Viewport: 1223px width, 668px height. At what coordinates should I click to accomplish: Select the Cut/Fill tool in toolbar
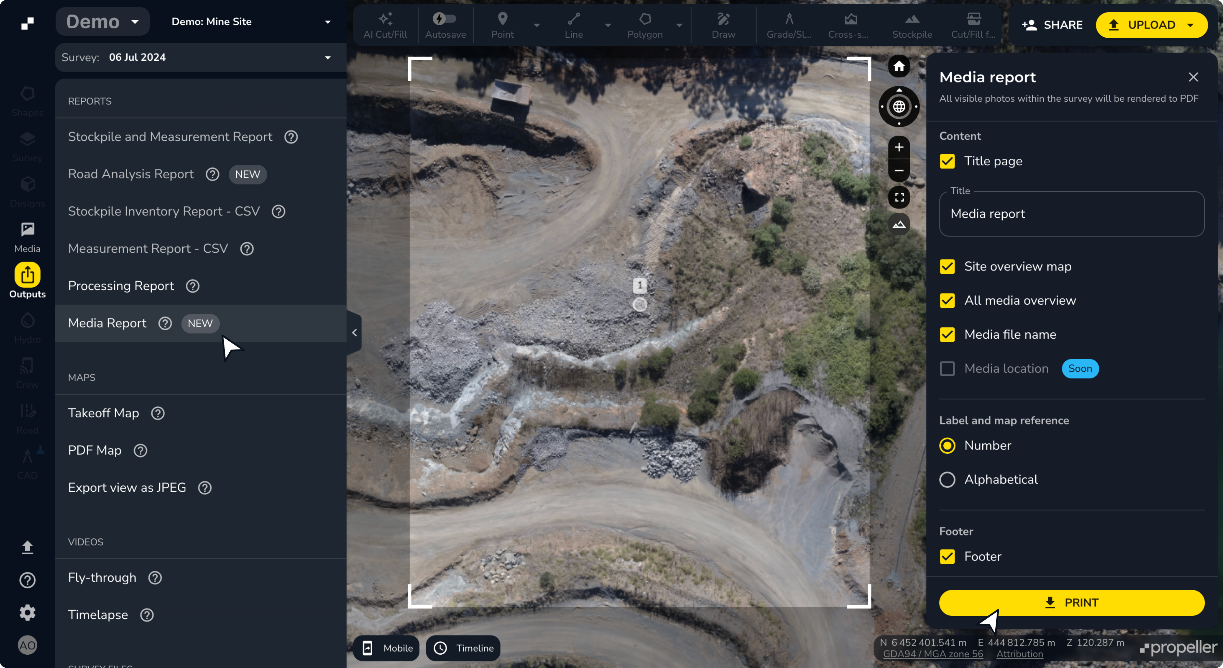click(973, 25)
